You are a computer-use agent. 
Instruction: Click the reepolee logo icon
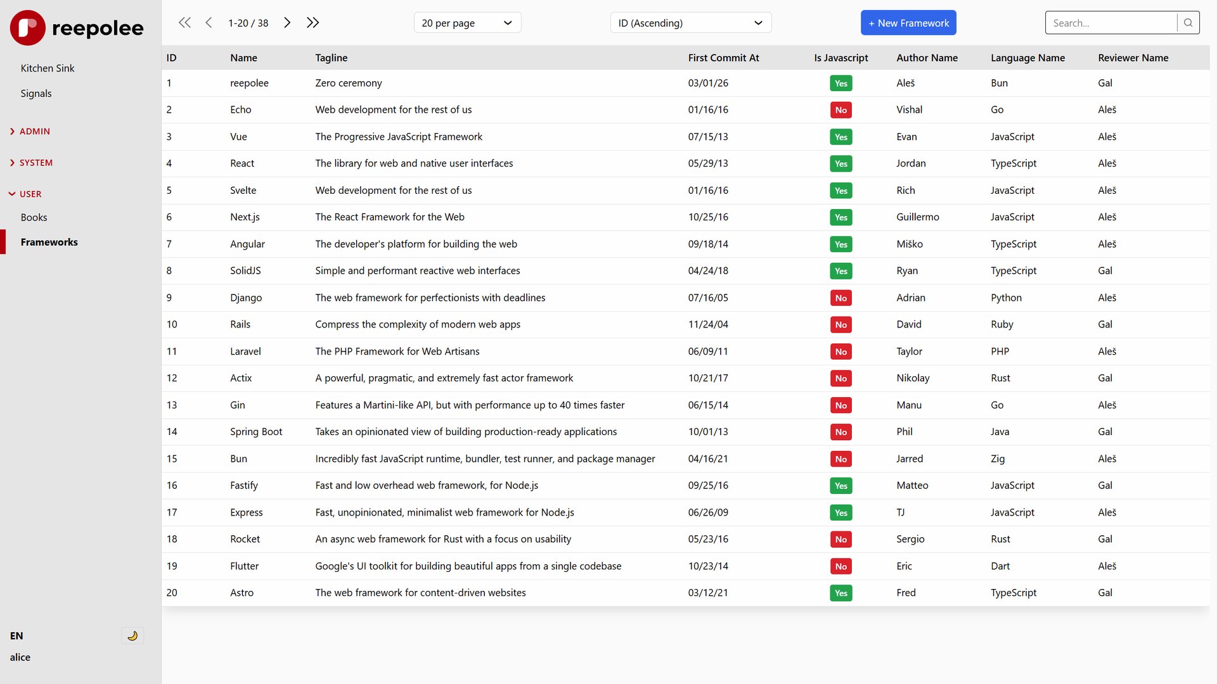[x=27, y=28]
